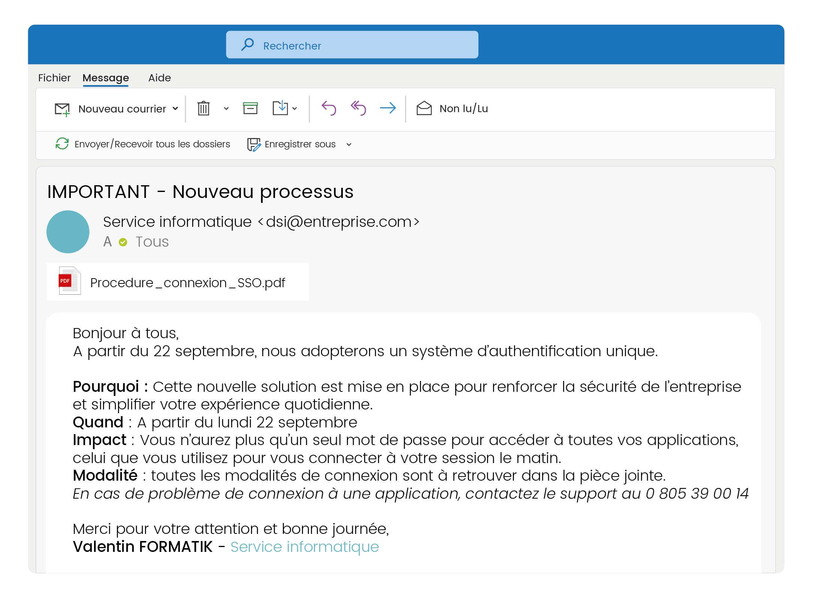This screenshot has height=613, width=816.
Task: Click the Service informatique signature link
Action: pyautogui.click(x=305, y=547)
